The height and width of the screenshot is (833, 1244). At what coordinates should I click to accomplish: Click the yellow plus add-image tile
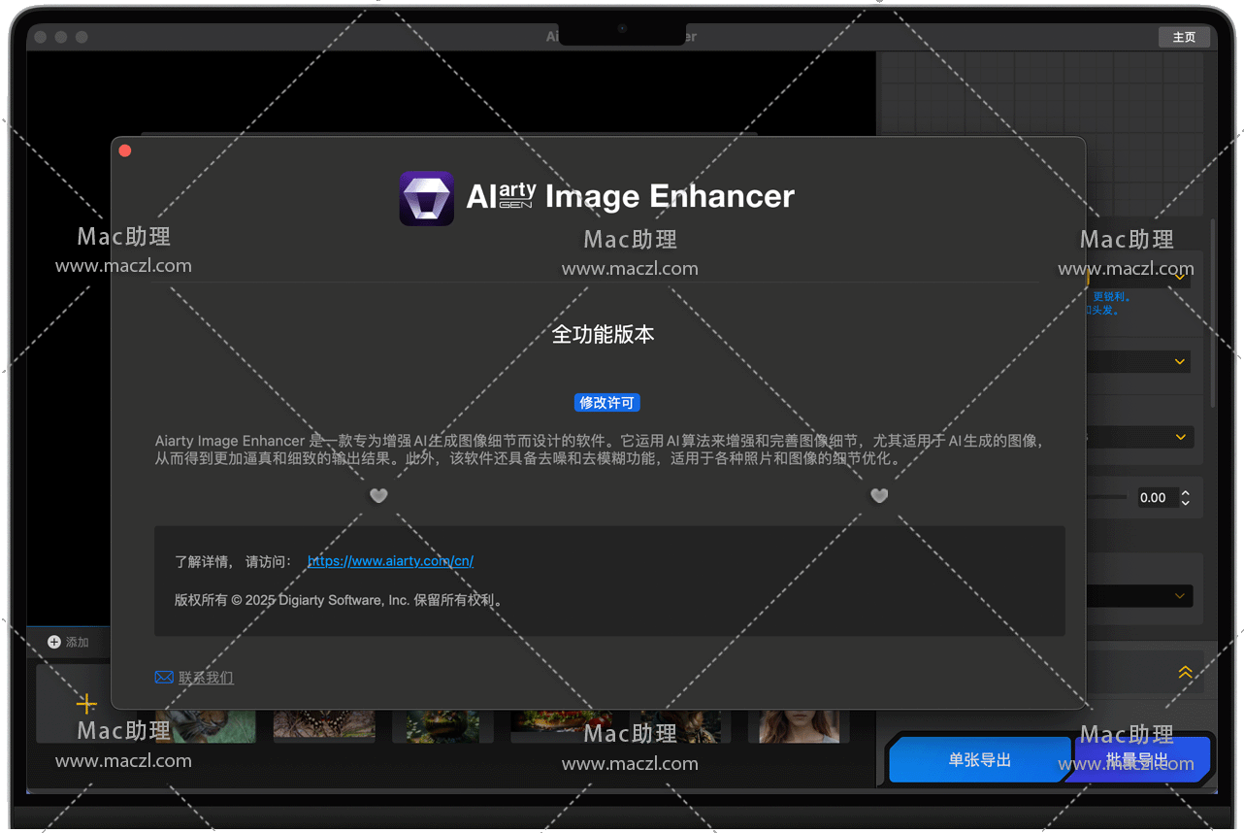pyautogui.click(x=86, y=704)
